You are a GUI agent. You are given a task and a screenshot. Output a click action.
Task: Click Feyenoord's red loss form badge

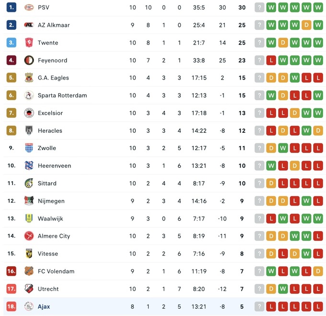point(271,60)
